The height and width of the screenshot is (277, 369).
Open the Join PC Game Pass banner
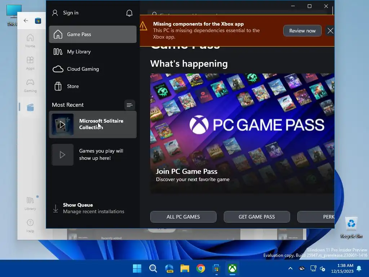coord(242,133)
